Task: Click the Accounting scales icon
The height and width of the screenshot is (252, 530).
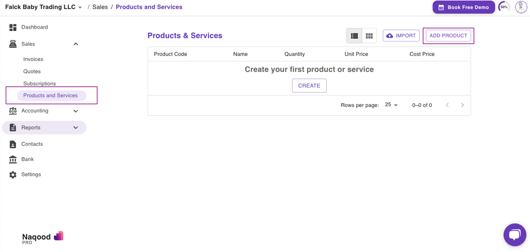Action: tap(13, 111)
